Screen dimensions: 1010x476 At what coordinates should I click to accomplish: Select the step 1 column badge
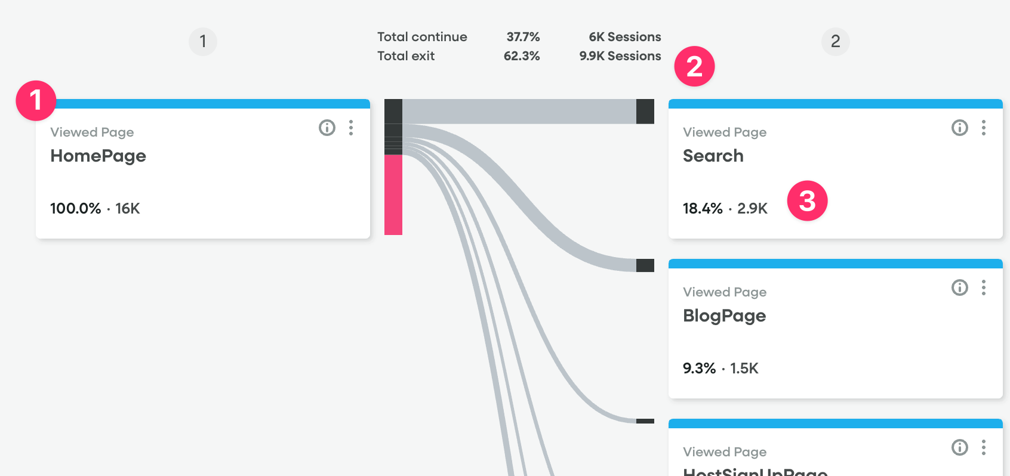[x=203, y=41]
